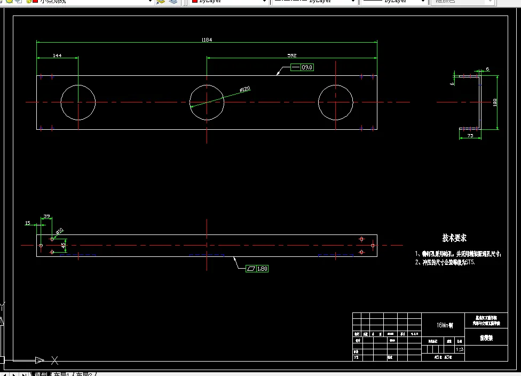Image resolution: width=521 pixels, height=376 pixels.
Task: Select the 技术要求 heading text
Action: click(x=454, y=238)
